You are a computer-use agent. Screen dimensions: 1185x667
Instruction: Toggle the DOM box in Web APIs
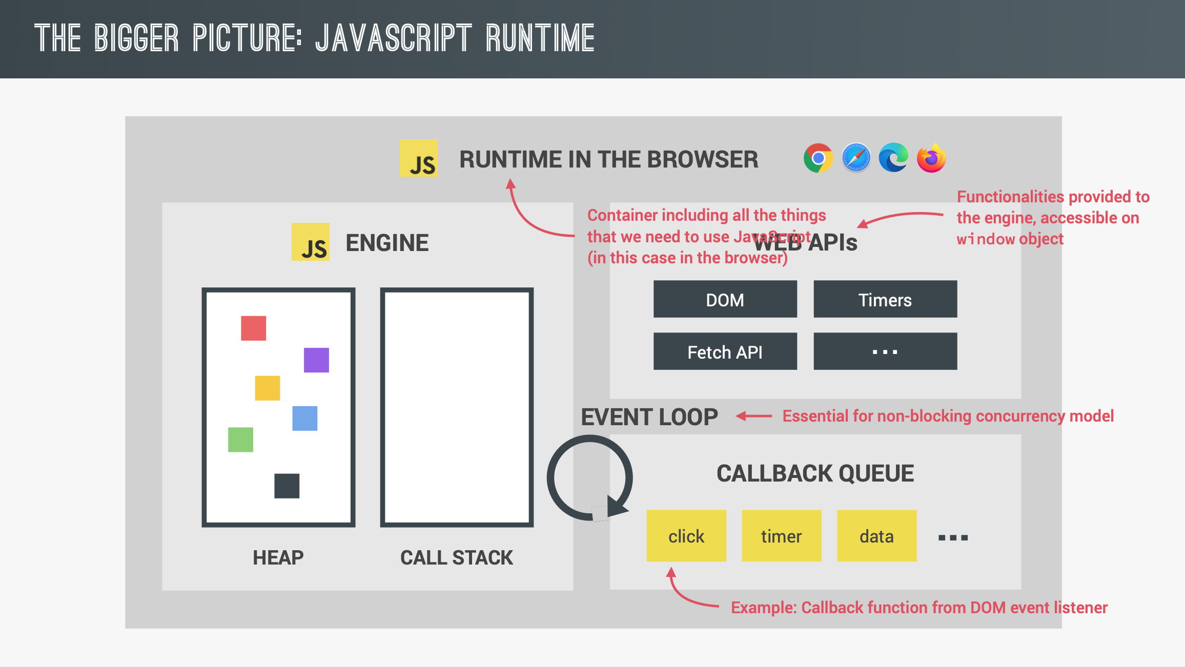pyautogui.click(x=725, y=299)
